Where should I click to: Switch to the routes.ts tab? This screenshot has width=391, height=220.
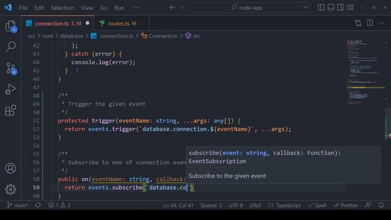[x=122, y=23]
